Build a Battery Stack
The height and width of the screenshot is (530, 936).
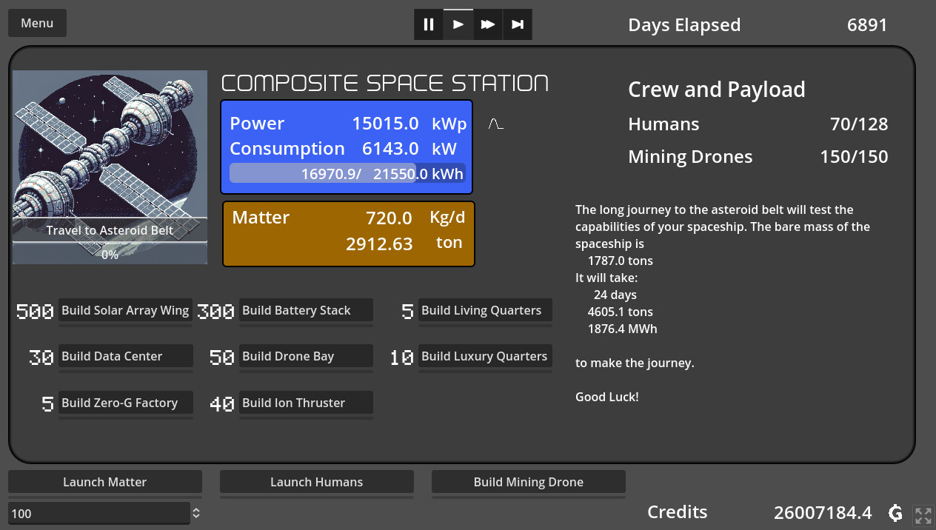[306, 310]
